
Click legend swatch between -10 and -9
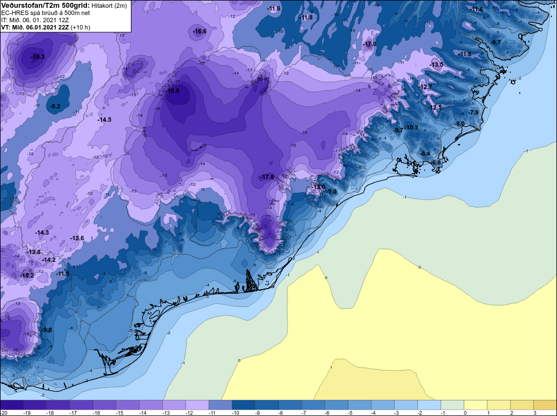coord(243,405)
